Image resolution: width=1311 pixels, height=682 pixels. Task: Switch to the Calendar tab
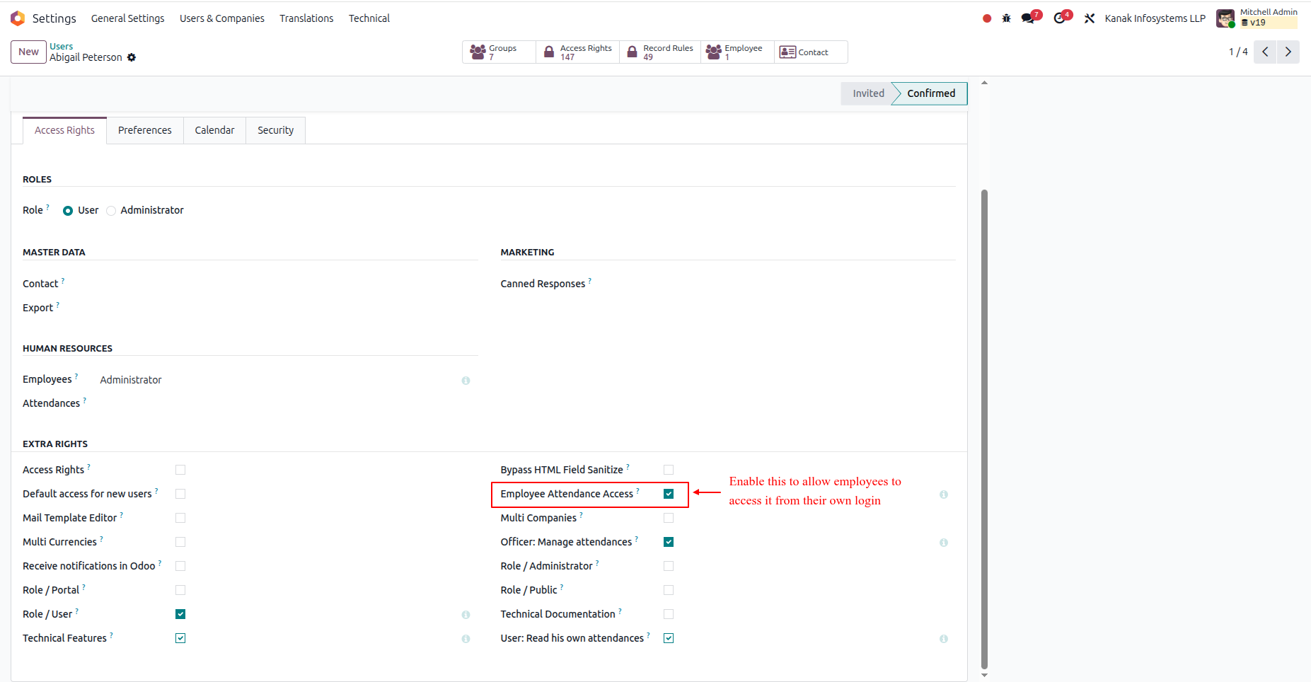coord(214,130)
